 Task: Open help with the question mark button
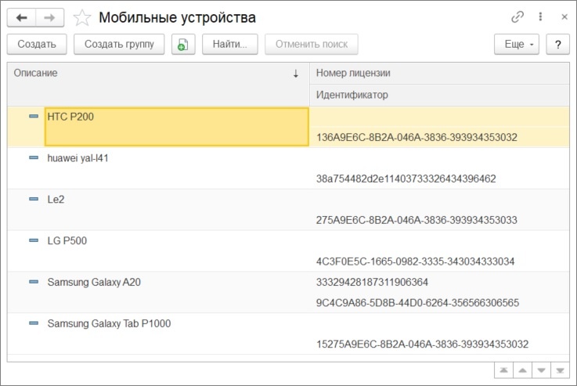pyautogui.click(x=558, y=44)
